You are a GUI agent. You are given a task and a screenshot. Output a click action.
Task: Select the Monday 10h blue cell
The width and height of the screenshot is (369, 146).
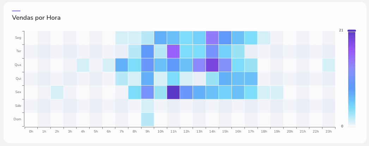[160, 38]
